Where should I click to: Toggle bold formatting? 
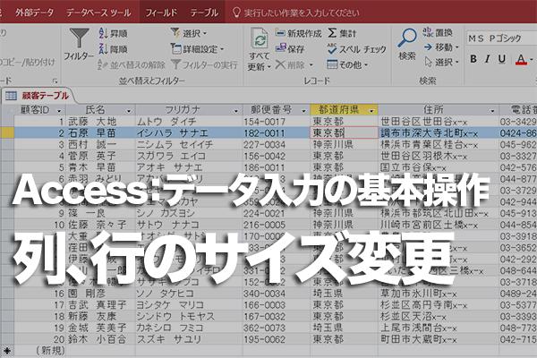click(473, 59)
